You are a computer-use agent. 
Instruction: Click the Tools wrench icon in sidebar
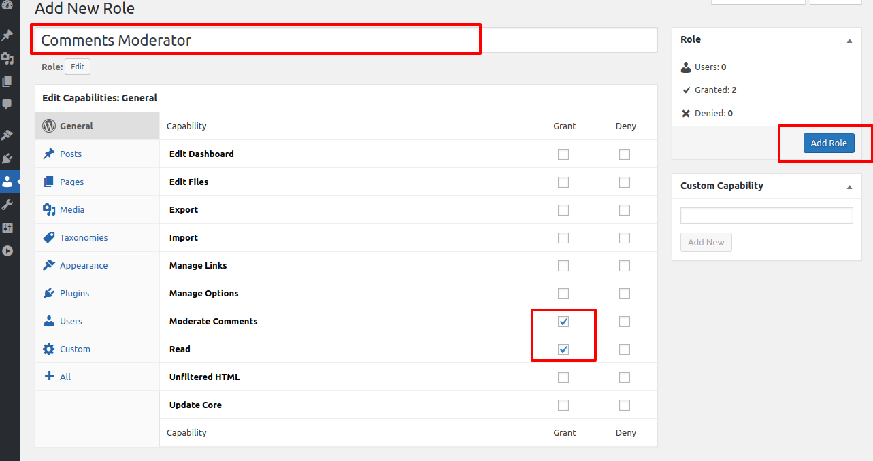[9, 204]
